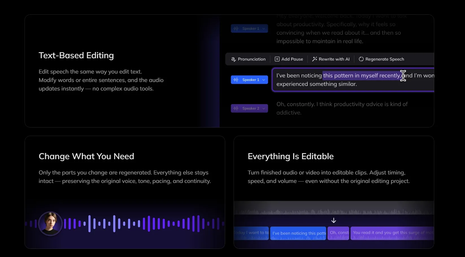
Task: Click the Add Pause plus icon
Action: (x=277, y=59)
